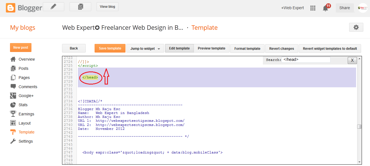Open Google+ section

[x=26, y=96]
